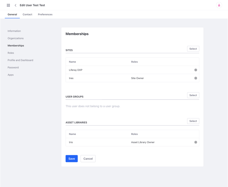
Task: Click Select next to ASSET LIBRARIES
Action: coord(193,121)
